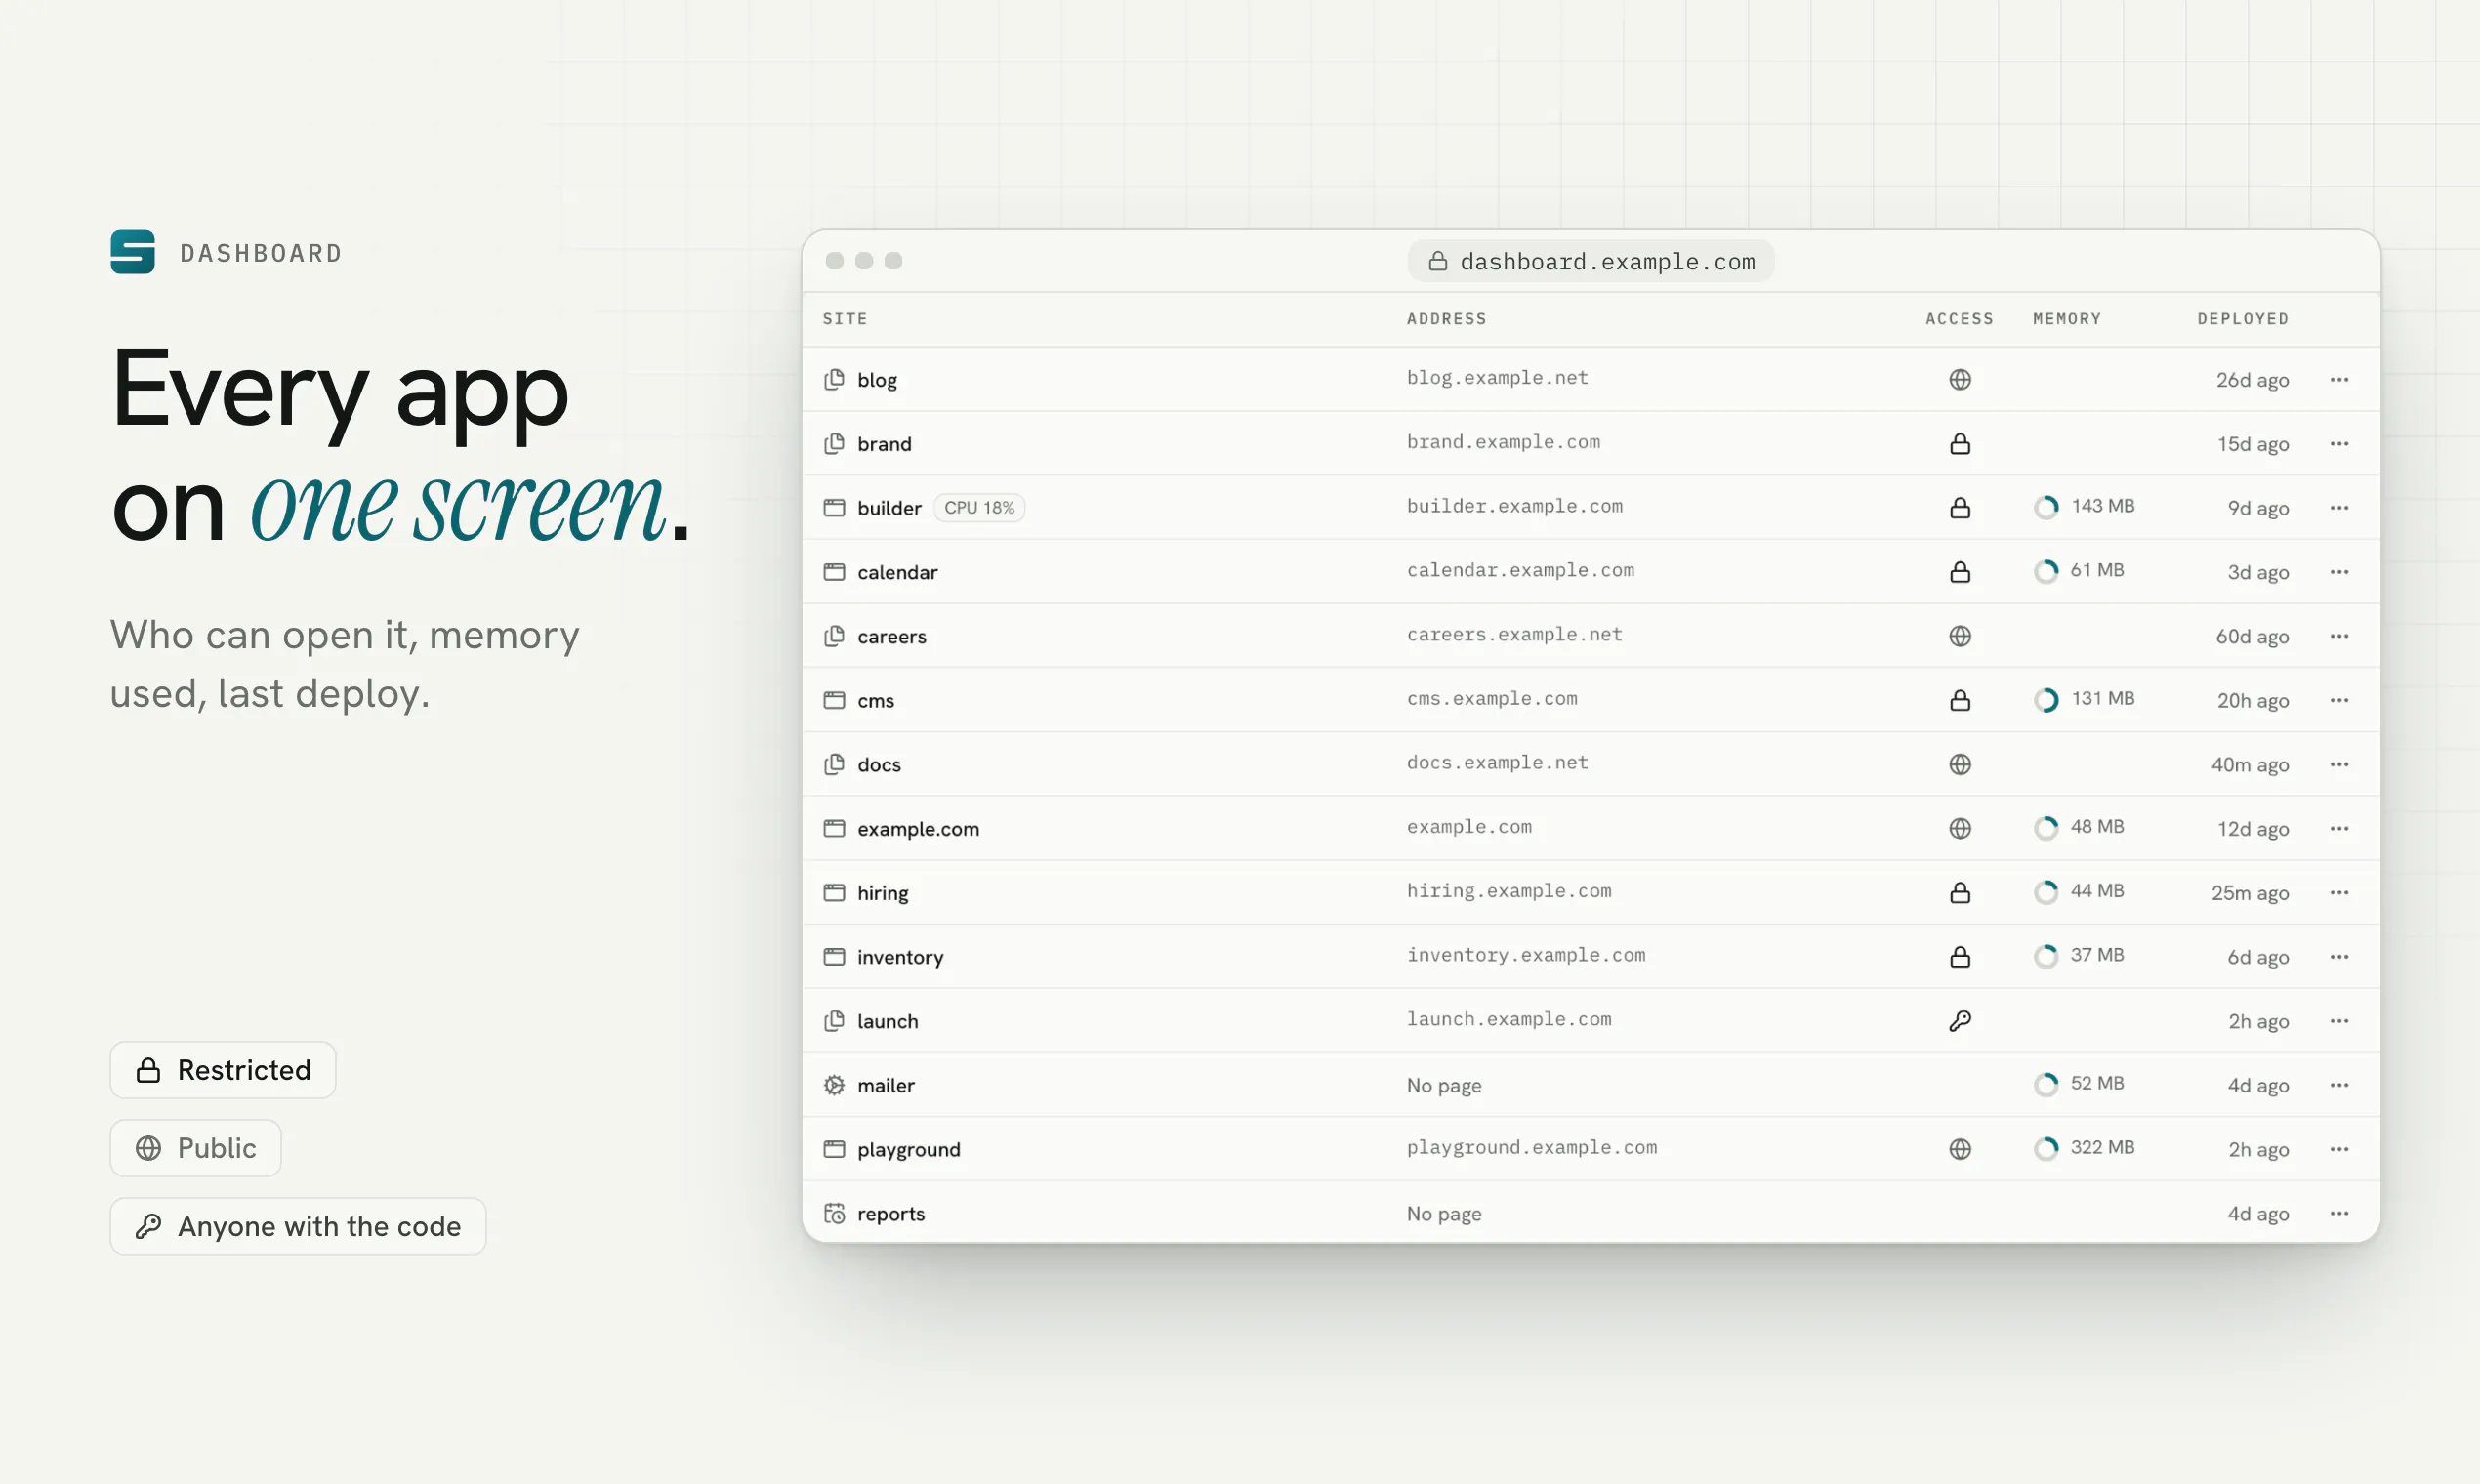Sort by the ACCESS column header

coord(1959,319)
